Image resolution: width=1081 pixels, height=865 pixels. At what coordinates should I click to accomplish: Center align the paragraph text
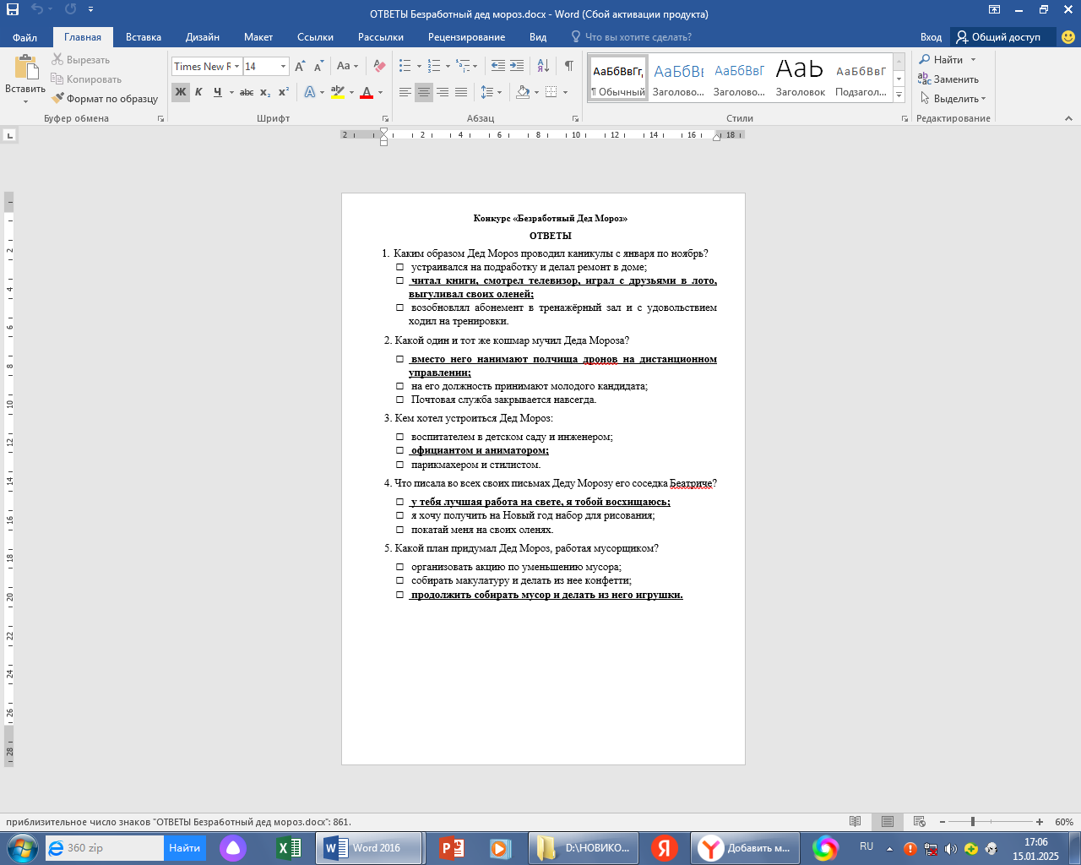(424, 92)
